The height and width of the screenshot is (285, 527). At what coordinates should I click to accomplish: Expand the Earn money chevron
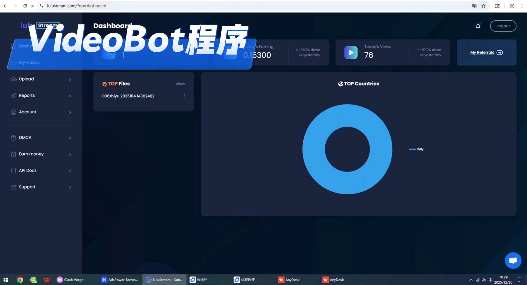coord(70,155)
